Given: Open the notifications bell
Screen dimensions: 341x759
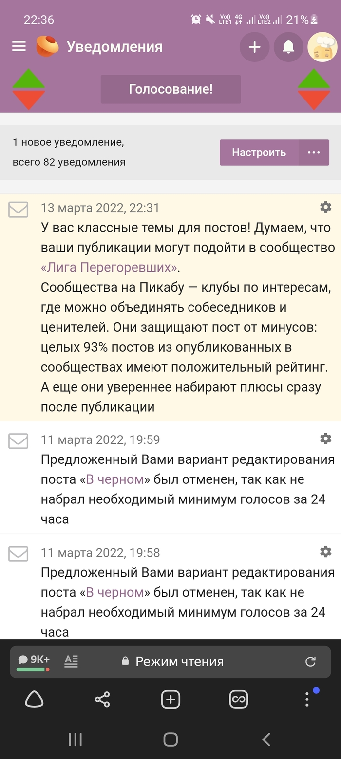Looking at the screenshot, I should tap(288, 47).
